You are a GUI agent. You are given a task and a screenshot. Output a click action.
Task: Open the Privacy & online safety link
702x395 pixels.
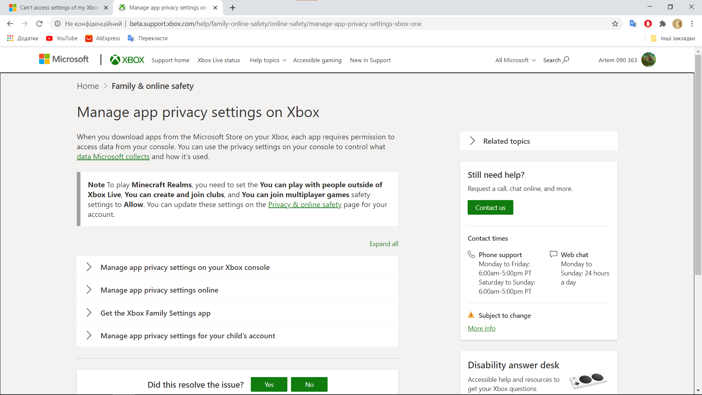tap(305, 204)
